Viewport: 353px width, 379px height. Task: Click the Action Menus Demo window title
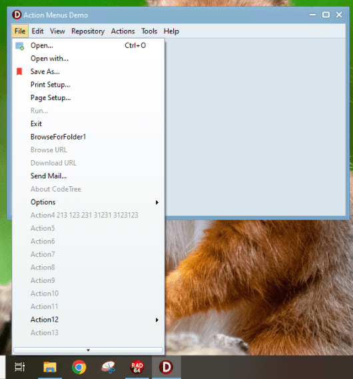pos(56,15)
